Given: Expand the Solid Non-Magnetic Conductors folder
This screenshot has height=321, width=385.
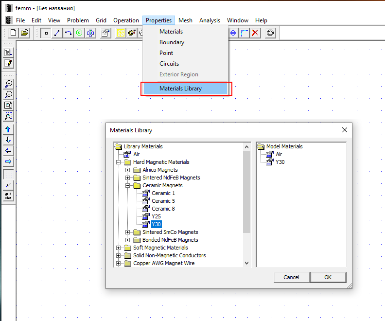Looking at the screenshot, I should tap(118, 255).
